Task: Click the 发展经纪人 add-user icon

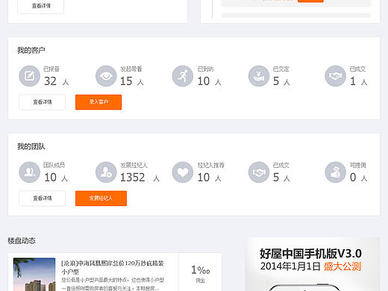Action: [x=106, y=172]
